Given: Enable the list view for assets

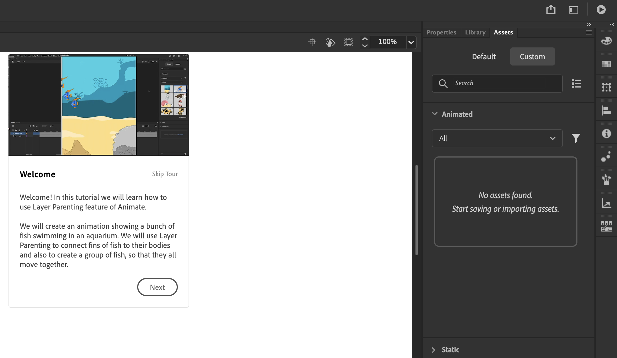Looking at the screenshot, I should (x=576, y=83).
